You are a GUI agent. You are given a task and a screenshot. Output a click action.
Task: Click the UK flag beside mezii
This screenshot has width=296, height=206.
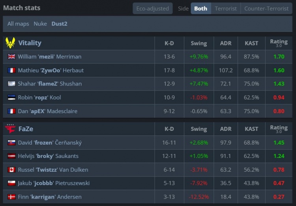(11, 57)
